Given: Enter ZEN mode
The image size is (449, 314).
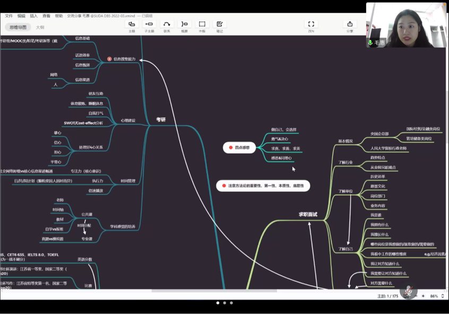Looking at the screenshot, I should coord(311,24).
